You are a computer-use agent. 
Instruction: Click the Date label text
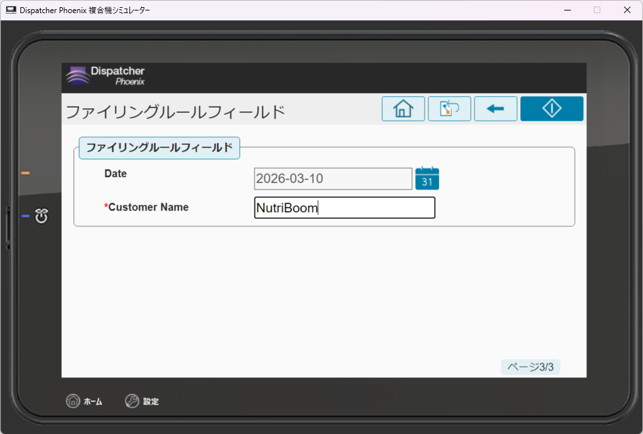pos(115,174)
